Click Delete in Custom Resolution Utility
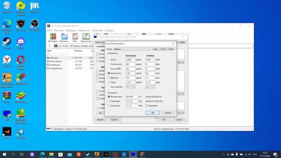 point(182,43)
